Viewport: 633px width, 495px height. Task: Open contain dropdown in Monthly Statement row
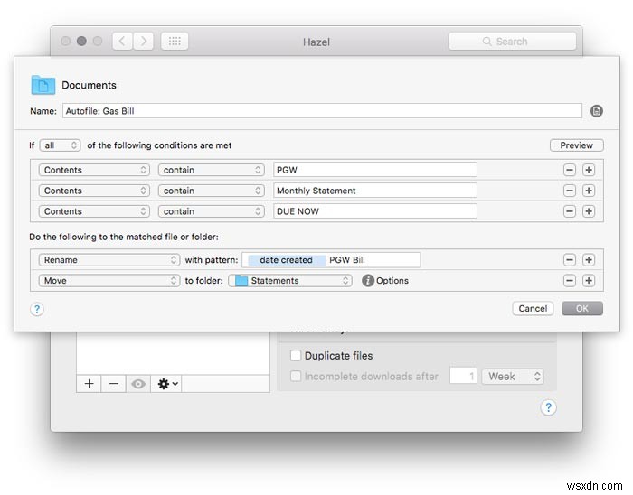211,191
